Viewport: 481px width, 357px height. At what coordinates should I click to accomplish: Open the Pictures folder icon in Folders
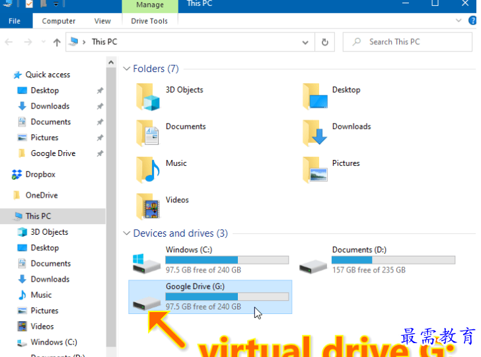[x=314, y=171]
